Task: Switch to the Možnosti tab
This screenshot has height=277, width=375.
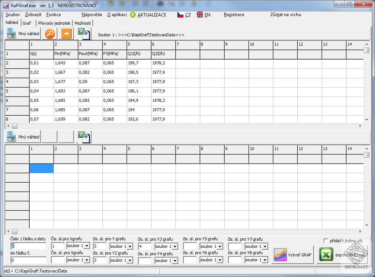Action: click(x=82, y=23)
